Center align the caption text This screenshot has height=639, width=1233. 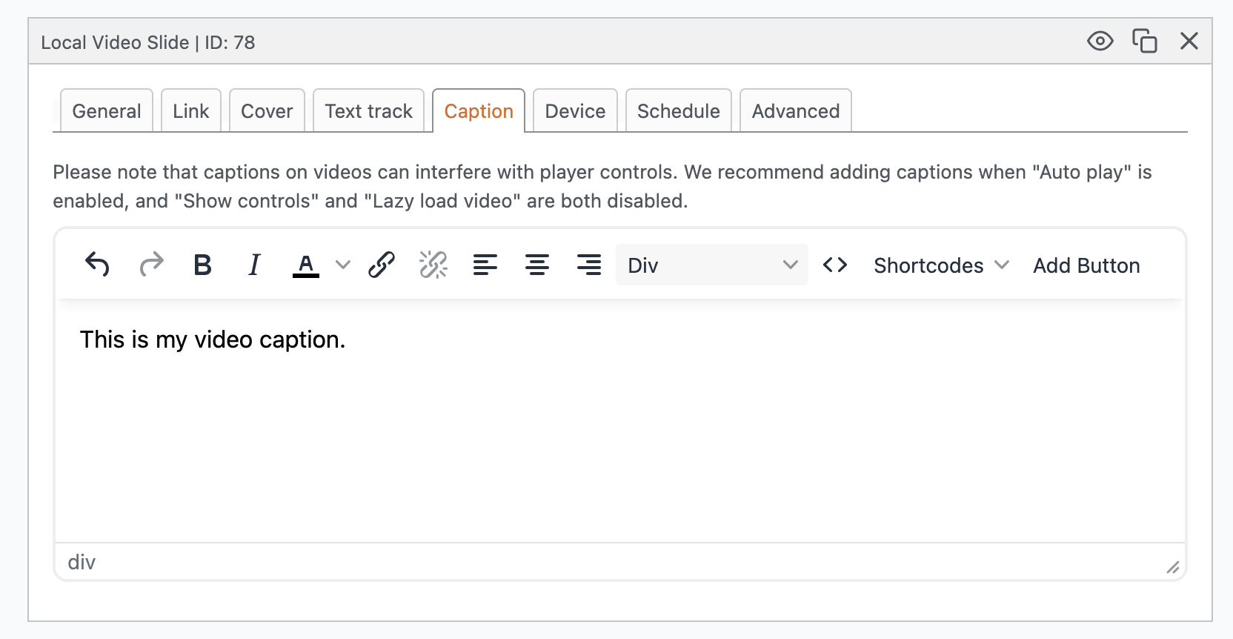[x=537, y=265]
